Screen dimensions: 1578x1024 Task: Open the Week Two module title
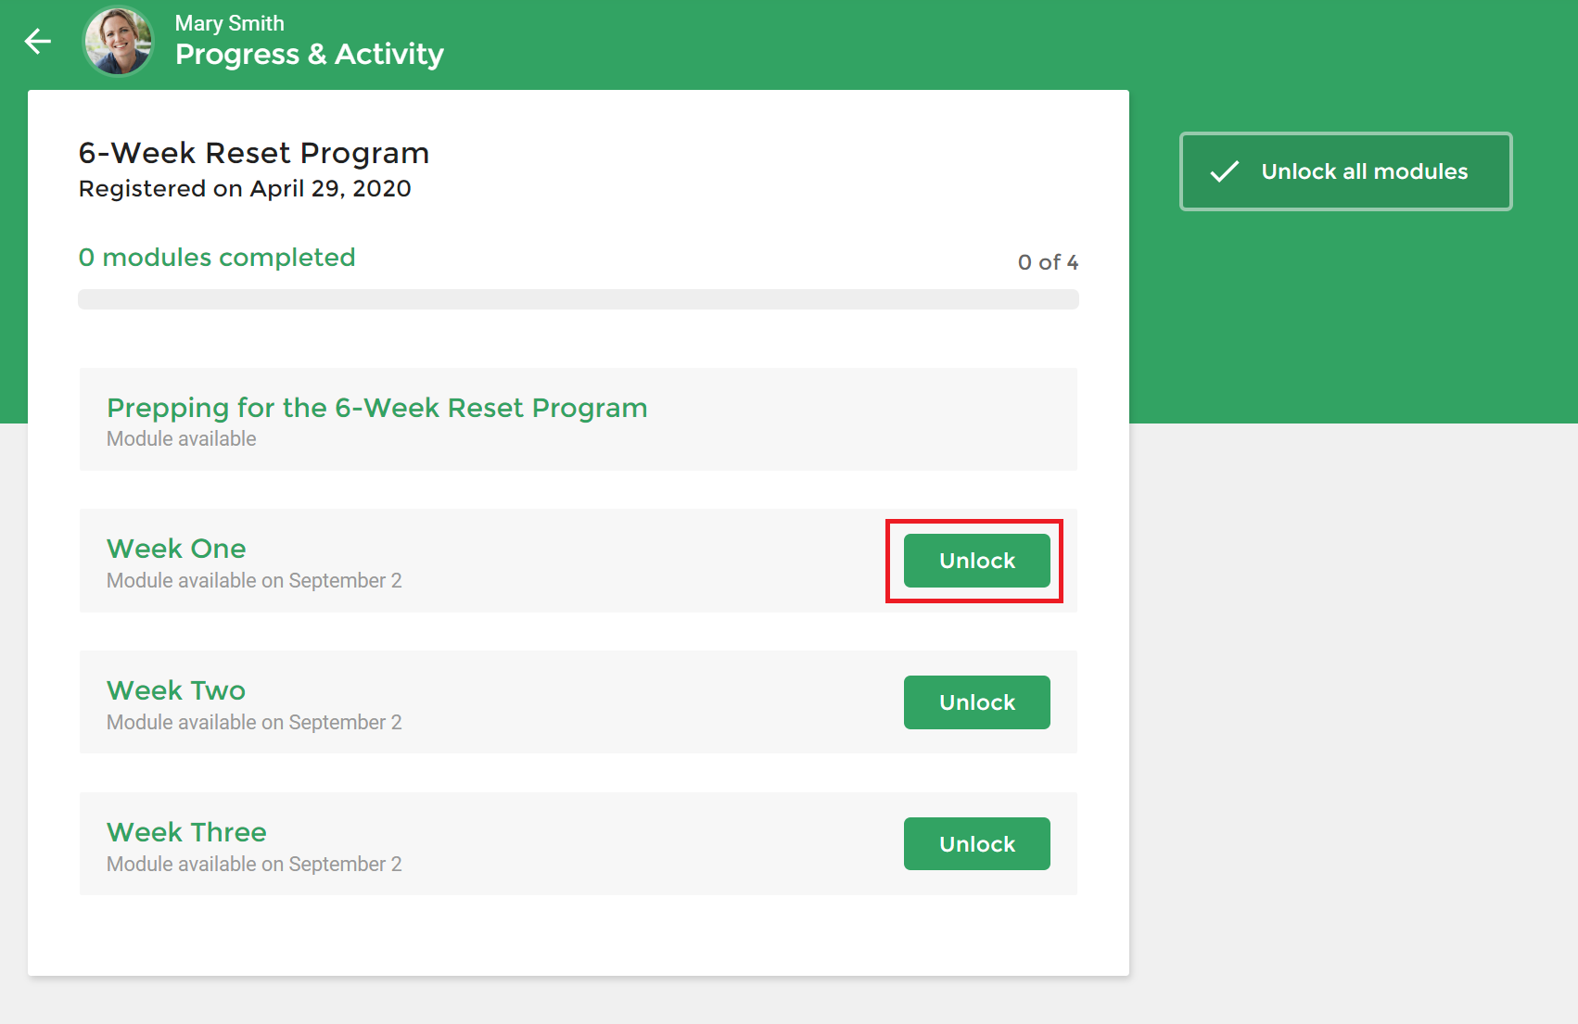coord(176,690)
